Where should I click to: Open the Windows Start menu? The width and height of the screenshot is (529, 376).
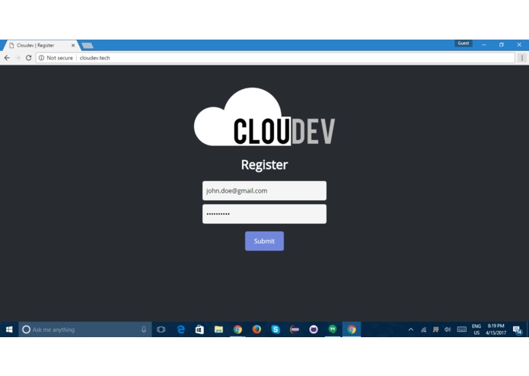(9, 330)
